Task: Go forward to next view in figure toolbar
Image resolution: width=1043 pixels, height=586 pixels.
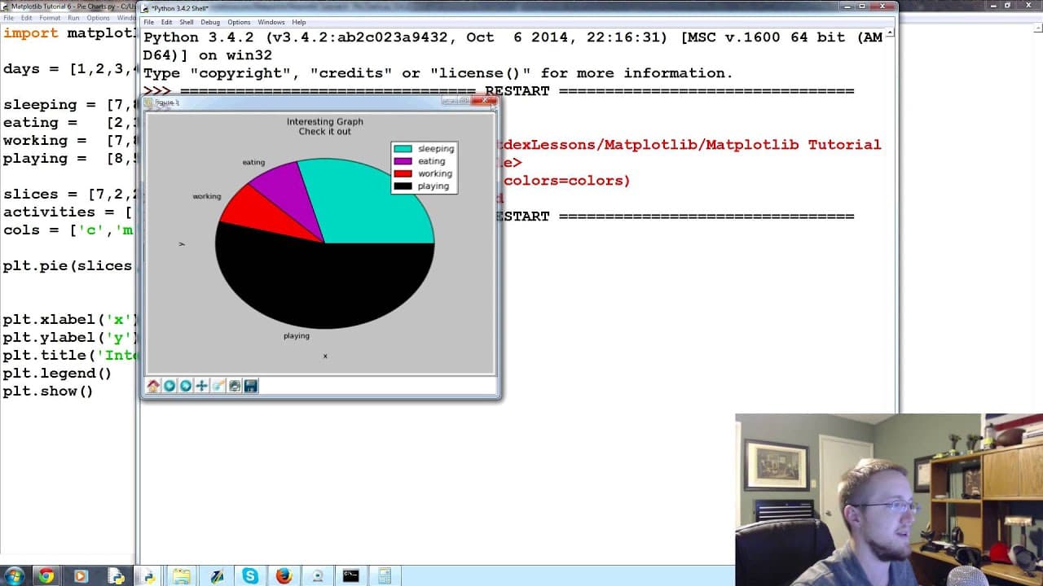Action: click(186, 386)
